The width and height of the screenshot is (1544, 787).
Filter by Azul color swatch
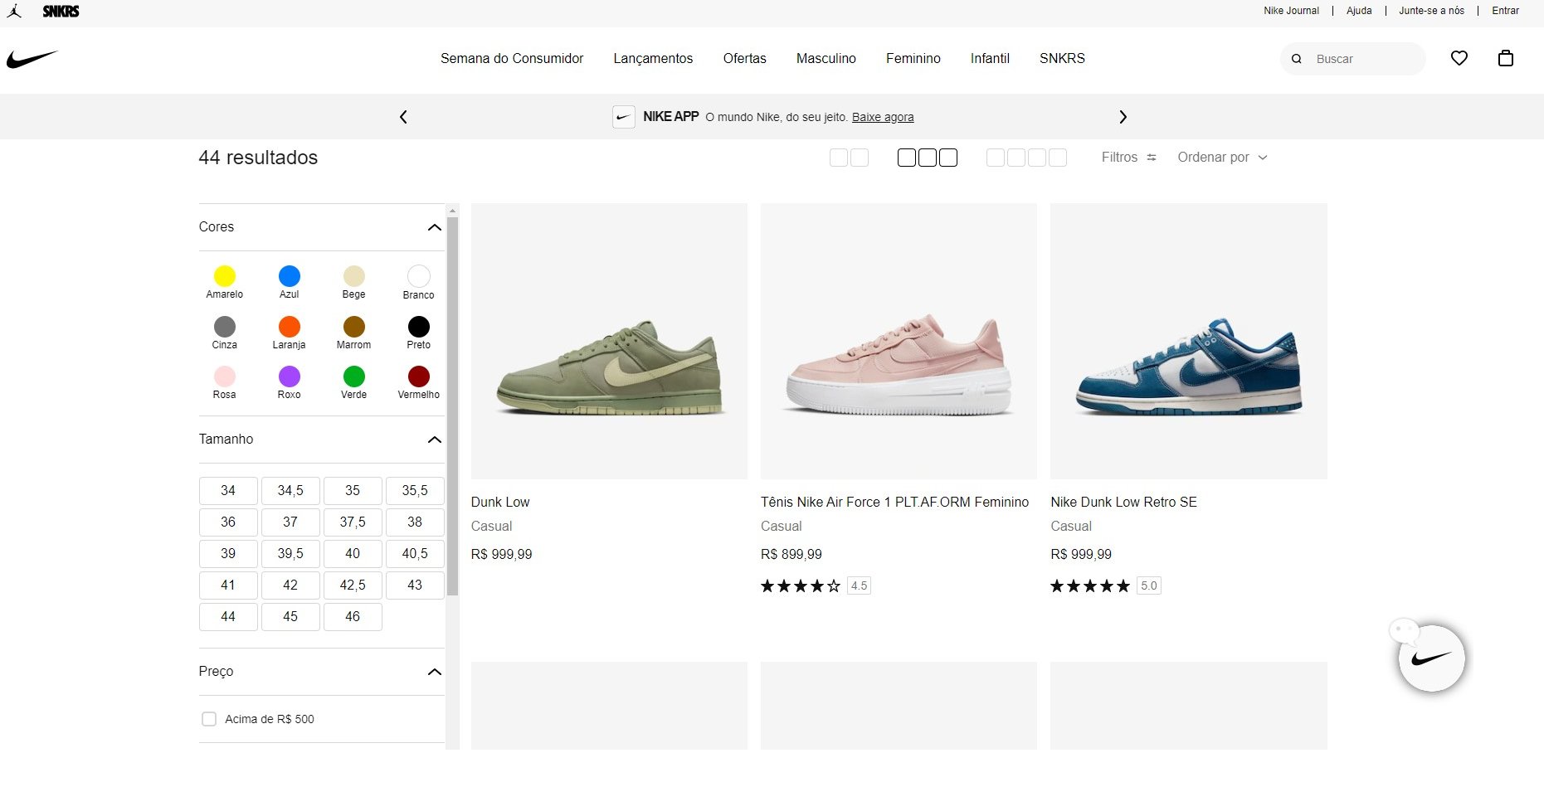coord(289,276)
